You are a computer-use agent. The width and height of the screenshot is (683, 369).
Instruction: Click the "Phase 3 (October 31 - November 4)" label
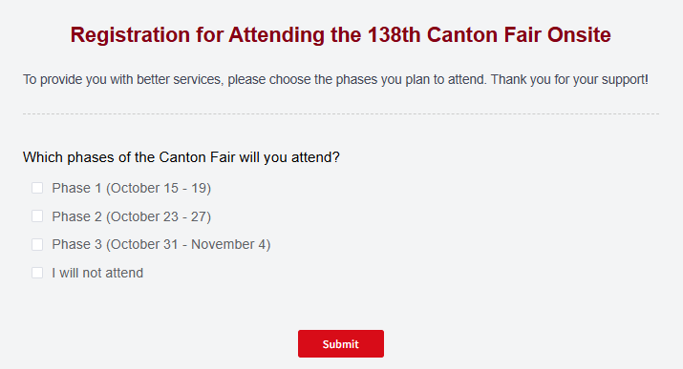click(x=161, y=244)
